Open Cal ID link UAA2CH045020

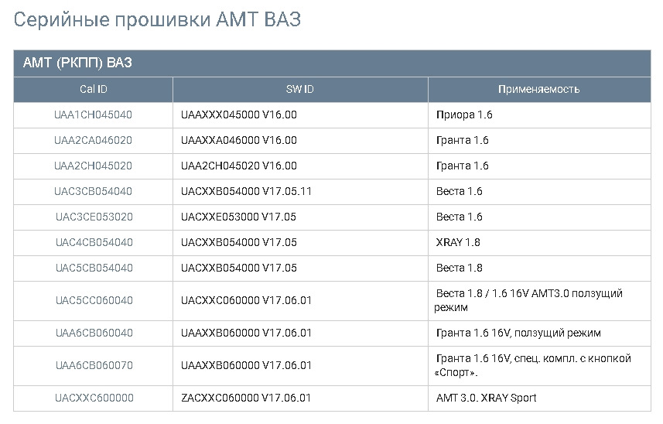pyautogui.click(x=94, y=166)
